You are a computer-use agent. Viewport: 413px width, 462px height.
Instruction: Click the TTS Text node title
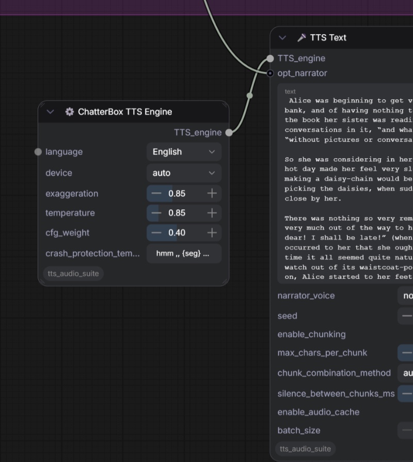click(328, 38)
